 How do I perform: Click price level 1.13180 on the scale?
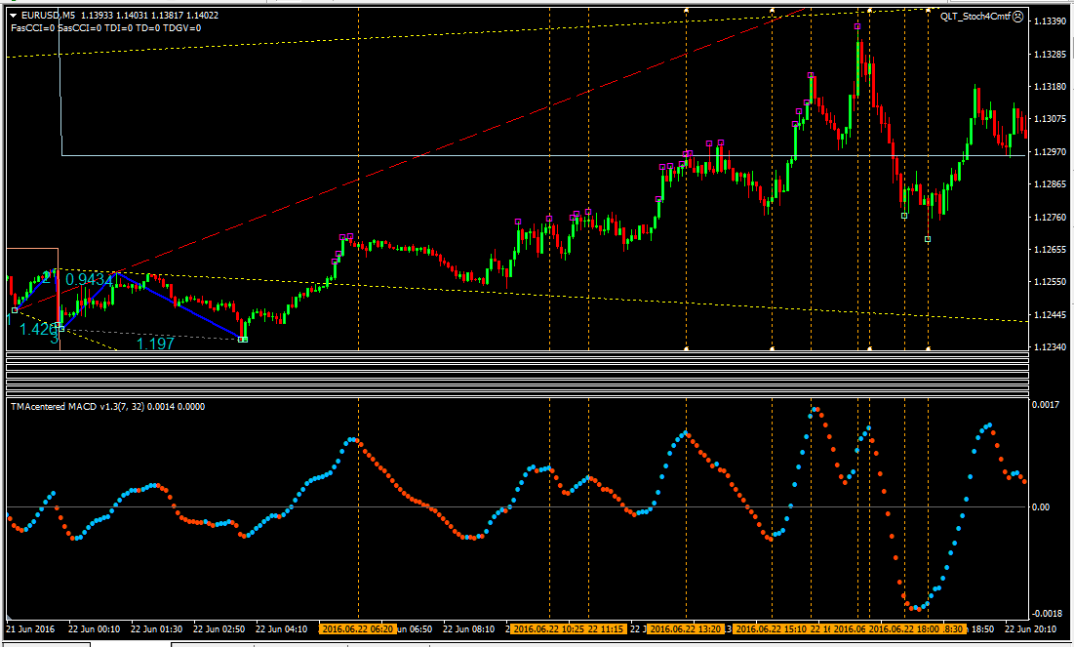point(1050,86)
